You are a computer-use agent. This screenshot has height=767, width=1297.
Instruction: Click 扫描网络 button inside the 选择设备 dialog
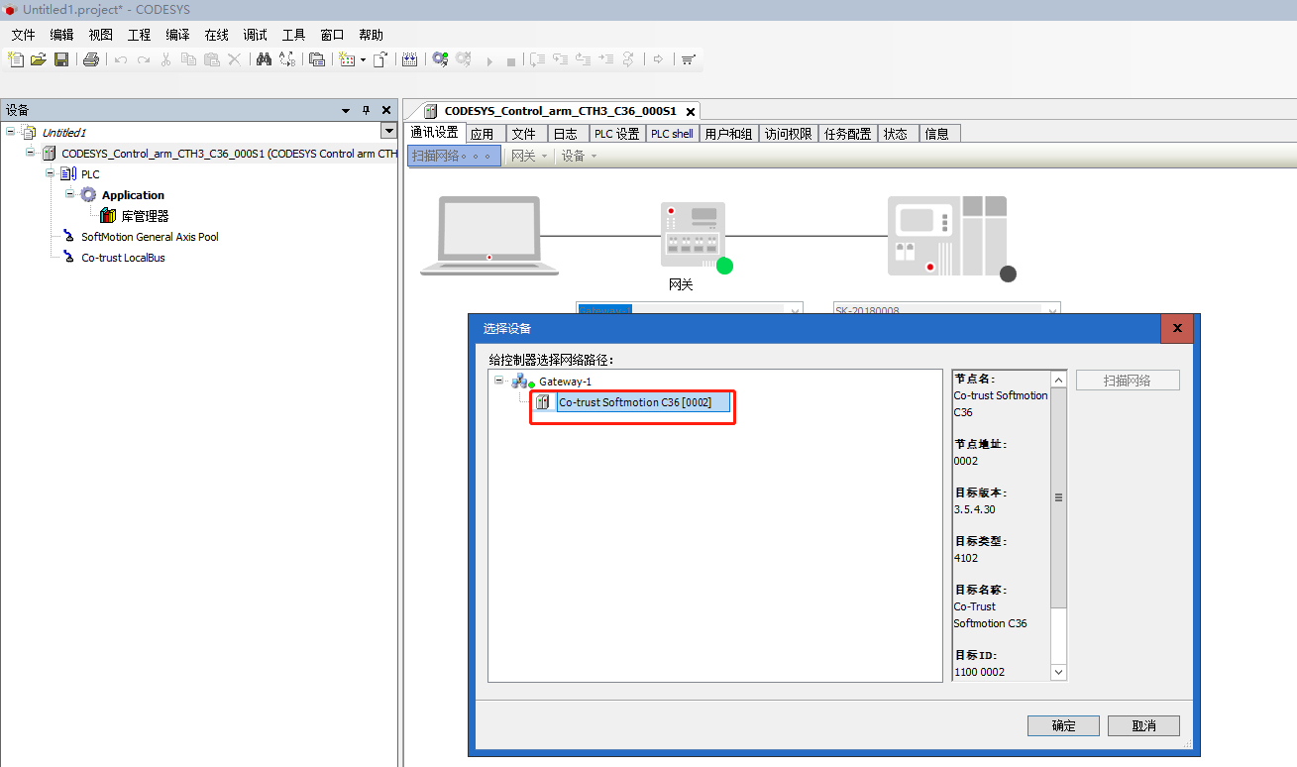(x=1128, y=381)
